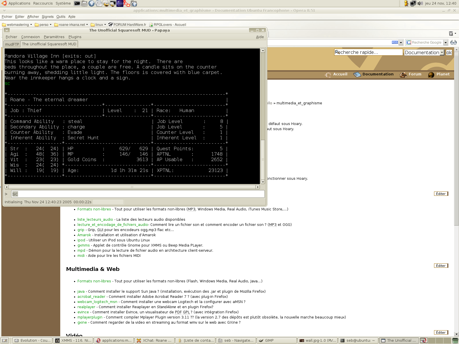
Task: Click the Papaya command input field
Action: click(138, 194)
